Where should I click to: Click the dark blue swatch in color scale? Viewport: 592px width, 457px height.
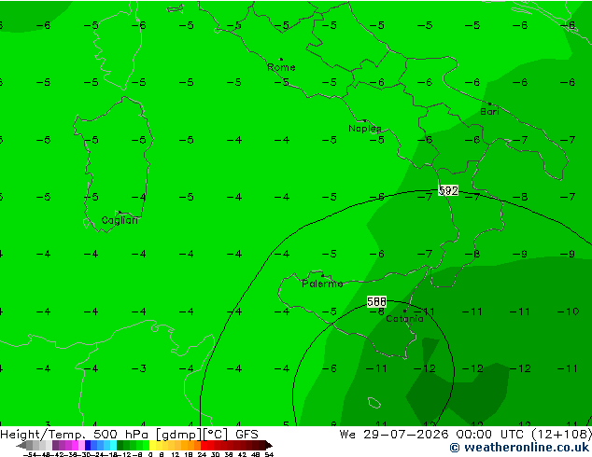click(x=88, y=445)
